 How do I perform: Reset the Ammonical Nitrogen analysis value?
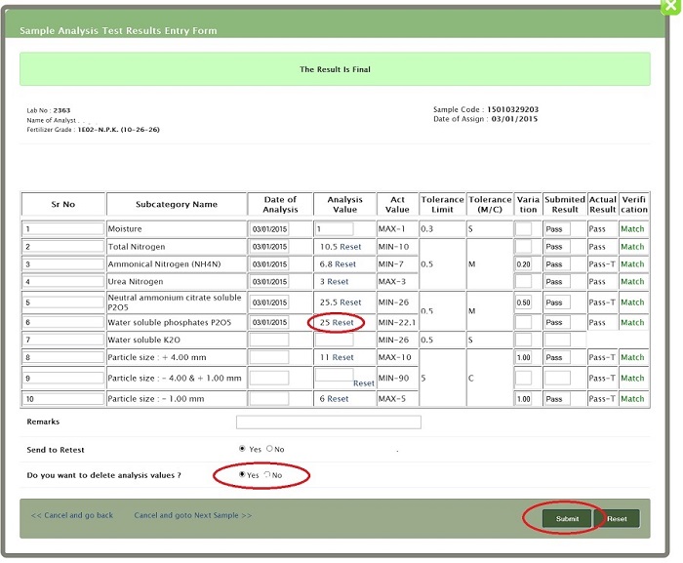click(x=346, y=264)
